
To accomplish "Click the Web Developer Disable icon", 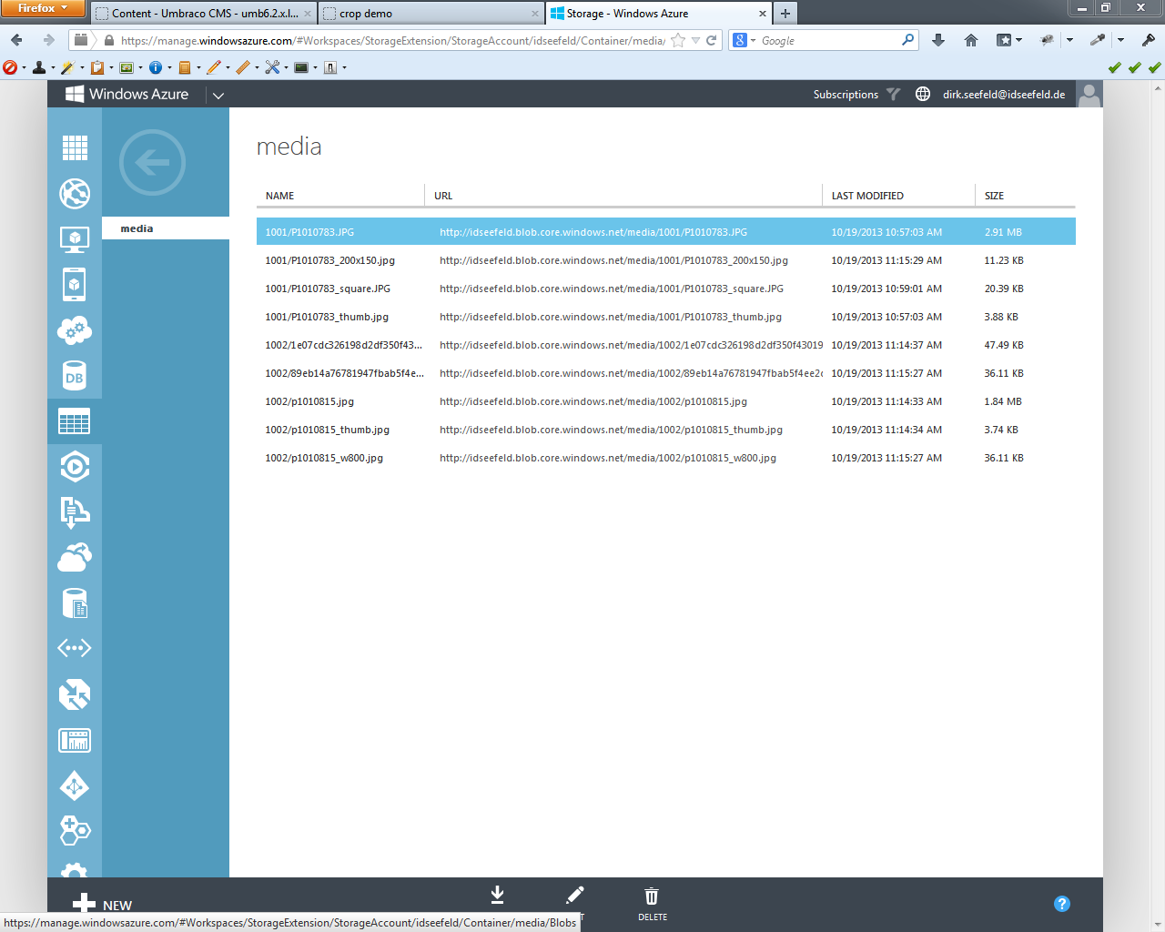I will (x=10, y=67).
